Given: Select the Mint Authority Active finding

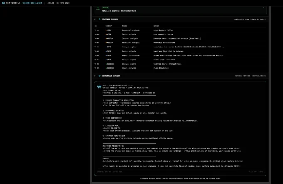Looking at the screenshot, I should click(x=163, y=34).
